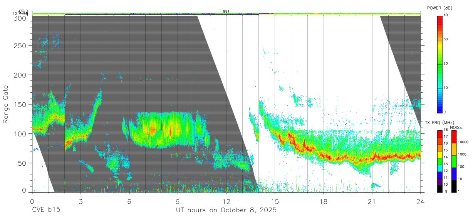Click hour 3 on the UT time axis
473x218 pixels.
click(x=81, y=201)
